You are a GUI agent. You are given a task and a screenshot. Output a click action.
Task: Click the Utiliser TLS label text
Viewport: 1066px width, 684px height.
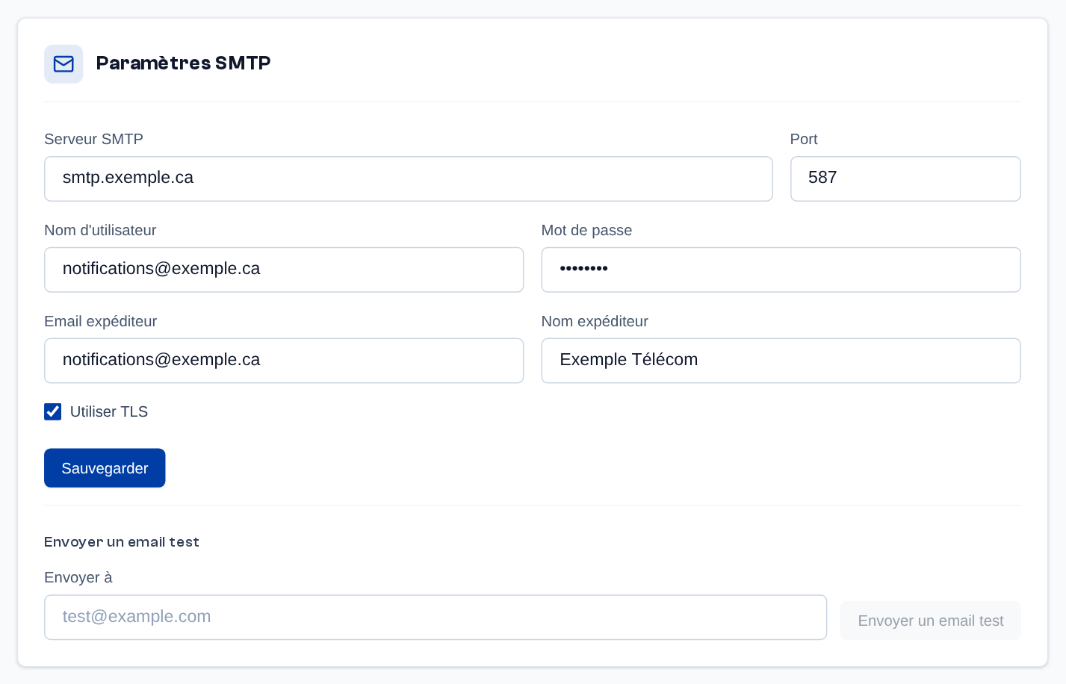[109, 412]
